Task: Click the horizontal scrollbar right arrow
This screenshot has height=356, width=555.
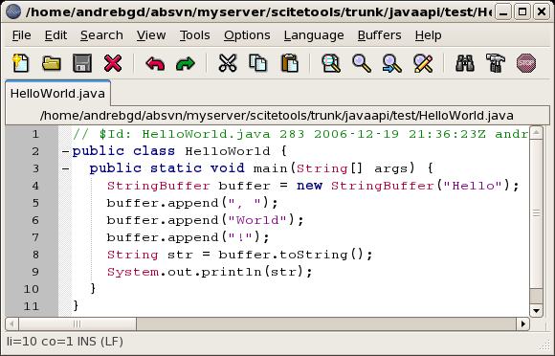Action: (522, 323)
